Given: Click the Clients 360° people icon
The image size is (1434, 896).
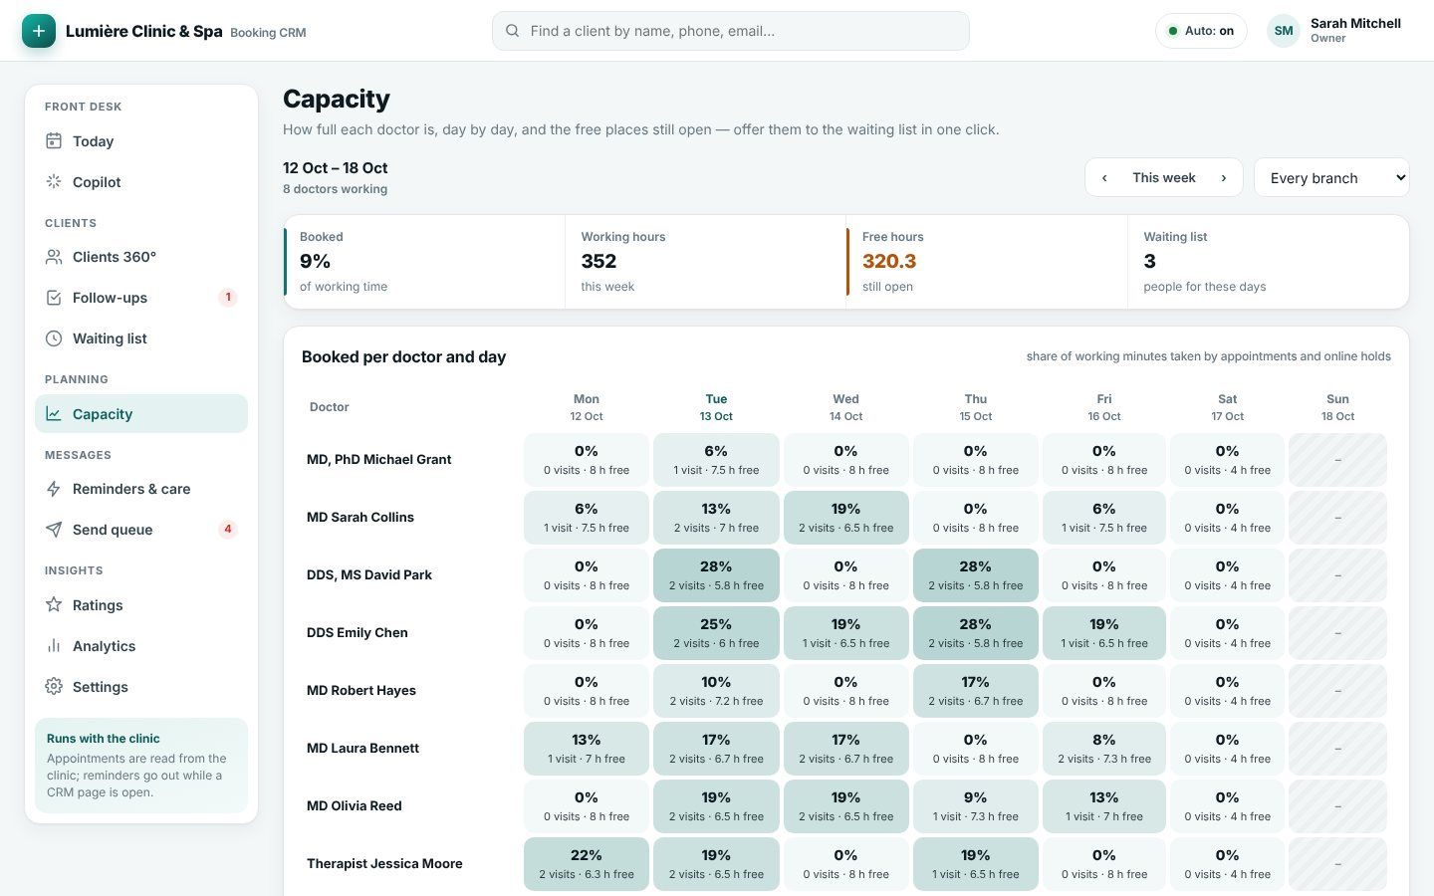Looking at the screenshot, I should [54, 257].
